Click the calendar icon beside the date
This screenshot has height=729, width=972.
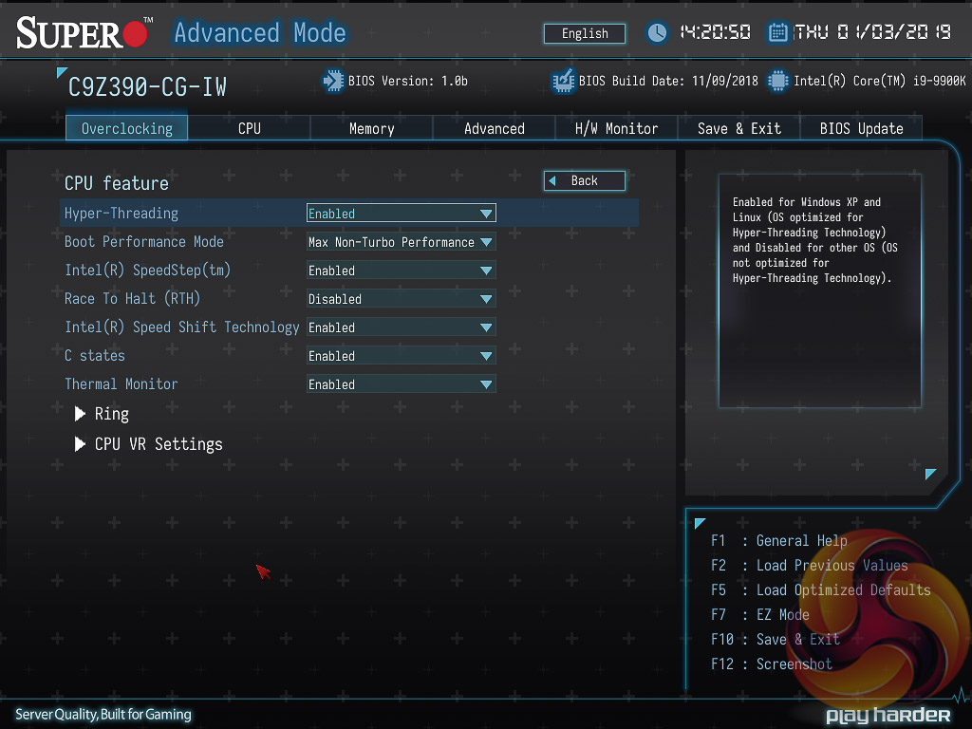coord(778,33)
